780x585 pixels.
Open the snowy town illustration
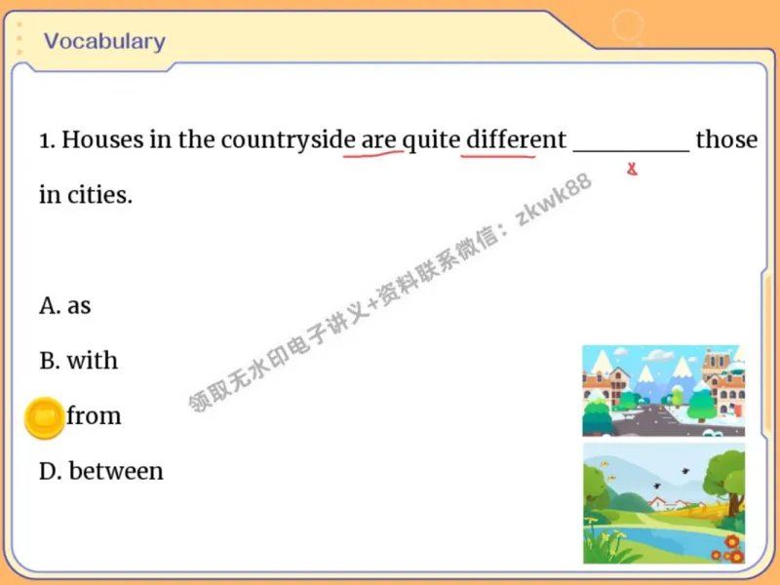(664, 391)
